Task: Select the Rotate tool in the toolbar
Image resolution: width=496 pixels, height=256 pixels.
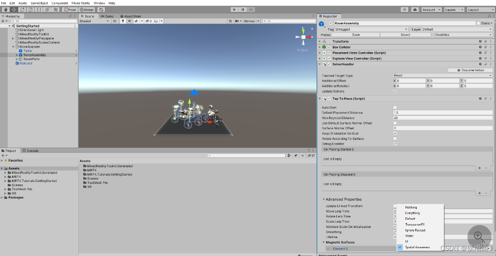Action: [22, 10]
